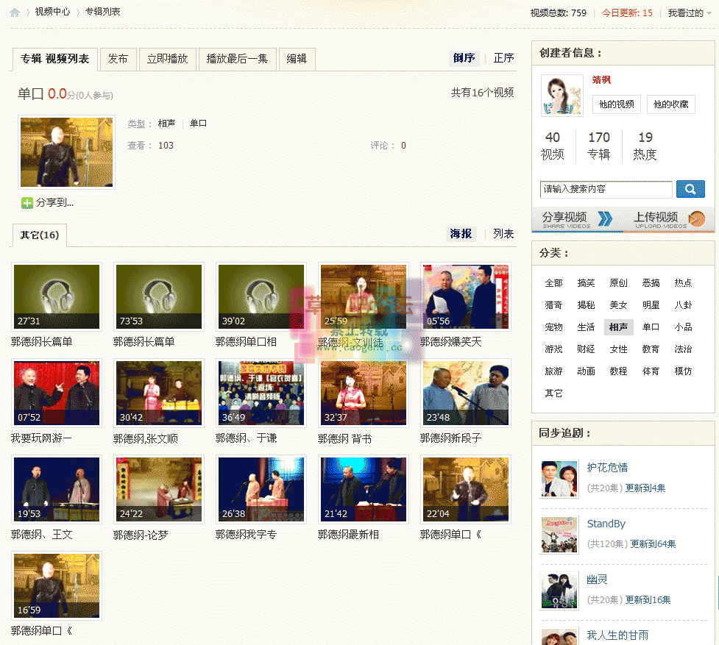Click the home icon in breadcrumb

point(15,13)
